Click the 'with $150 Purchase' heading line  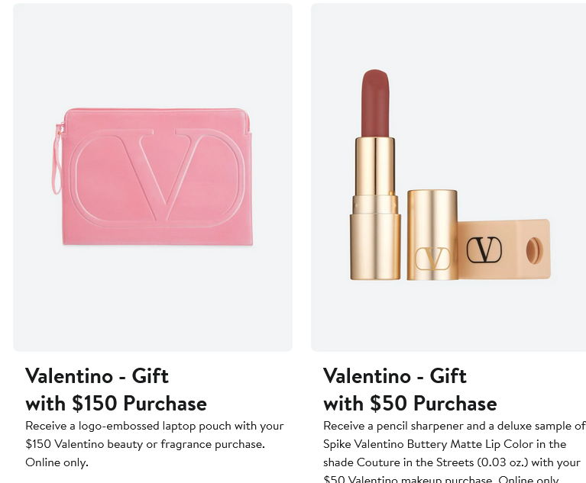[116, 404]
